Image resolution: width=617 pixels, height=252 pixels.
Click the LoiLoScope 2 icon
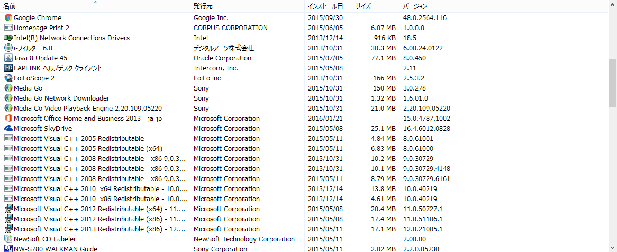[8, 78]
